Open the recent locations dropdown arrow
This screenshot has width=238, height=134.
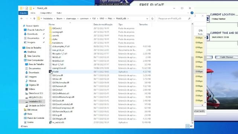pyautogui.click(x=30, y=19)
